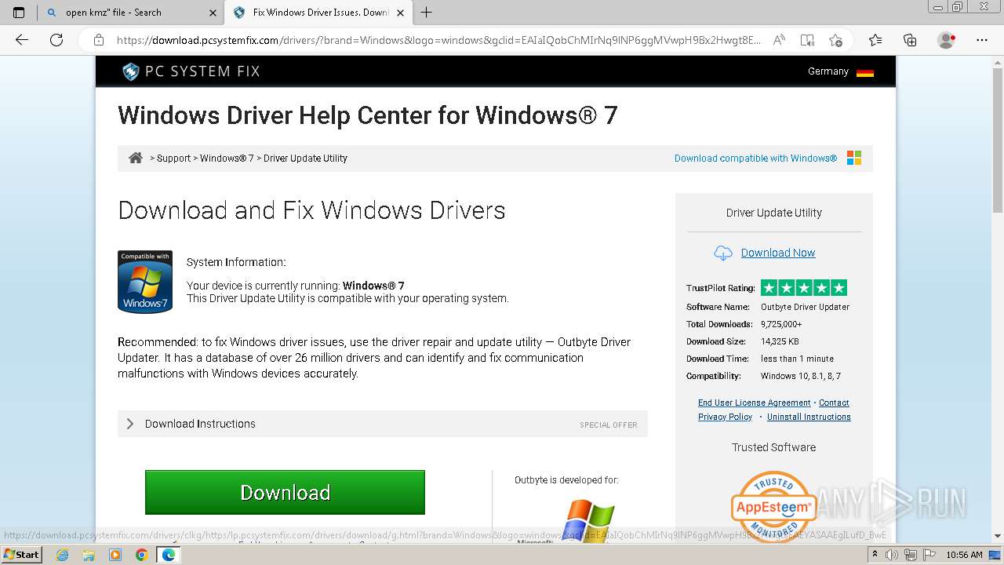Click the Compatible with Windows 7 badge
The image size is (1004, 565).
pos(145,282)
